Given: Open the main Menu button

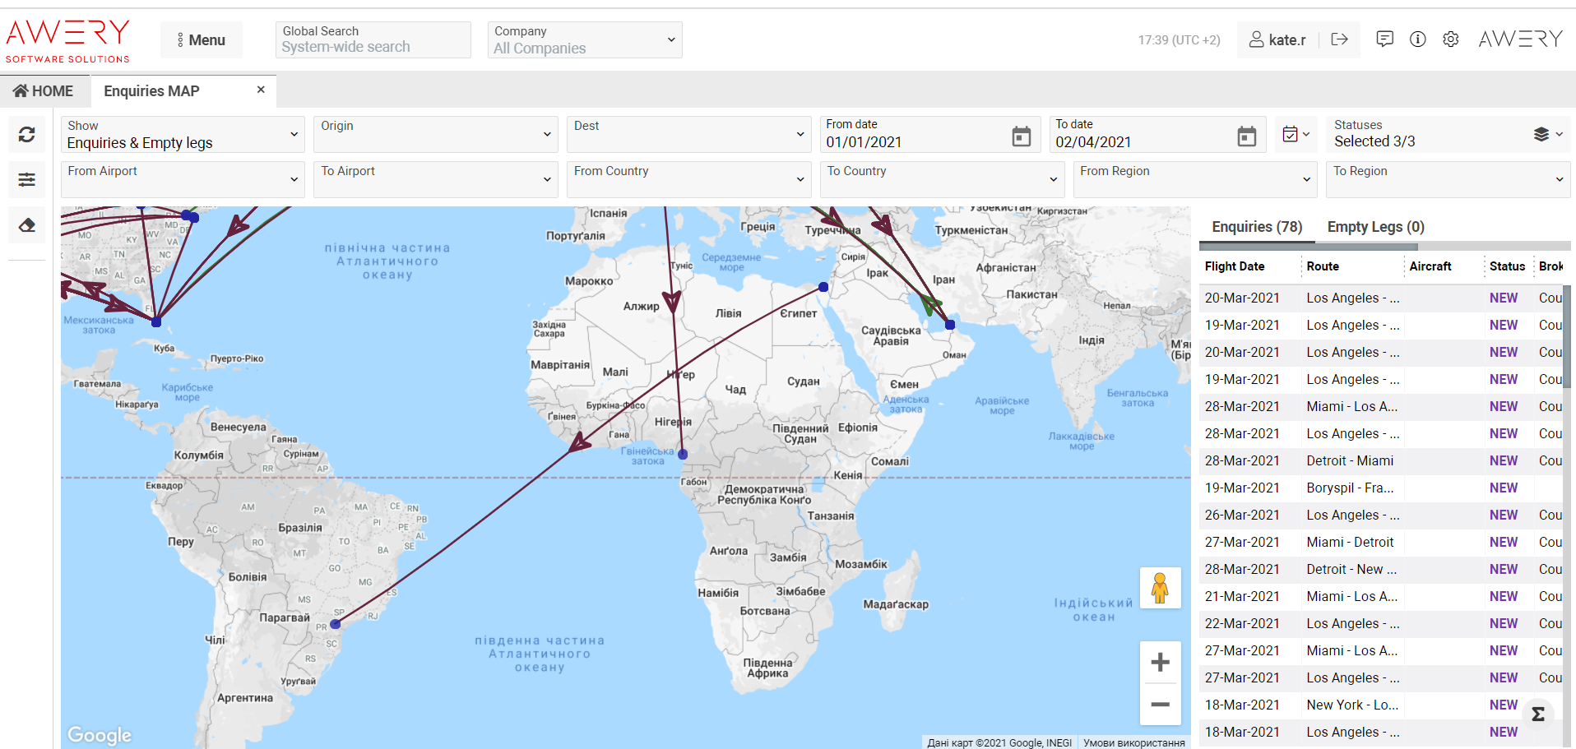Looking at the screenshot, I should click(202, 40).
